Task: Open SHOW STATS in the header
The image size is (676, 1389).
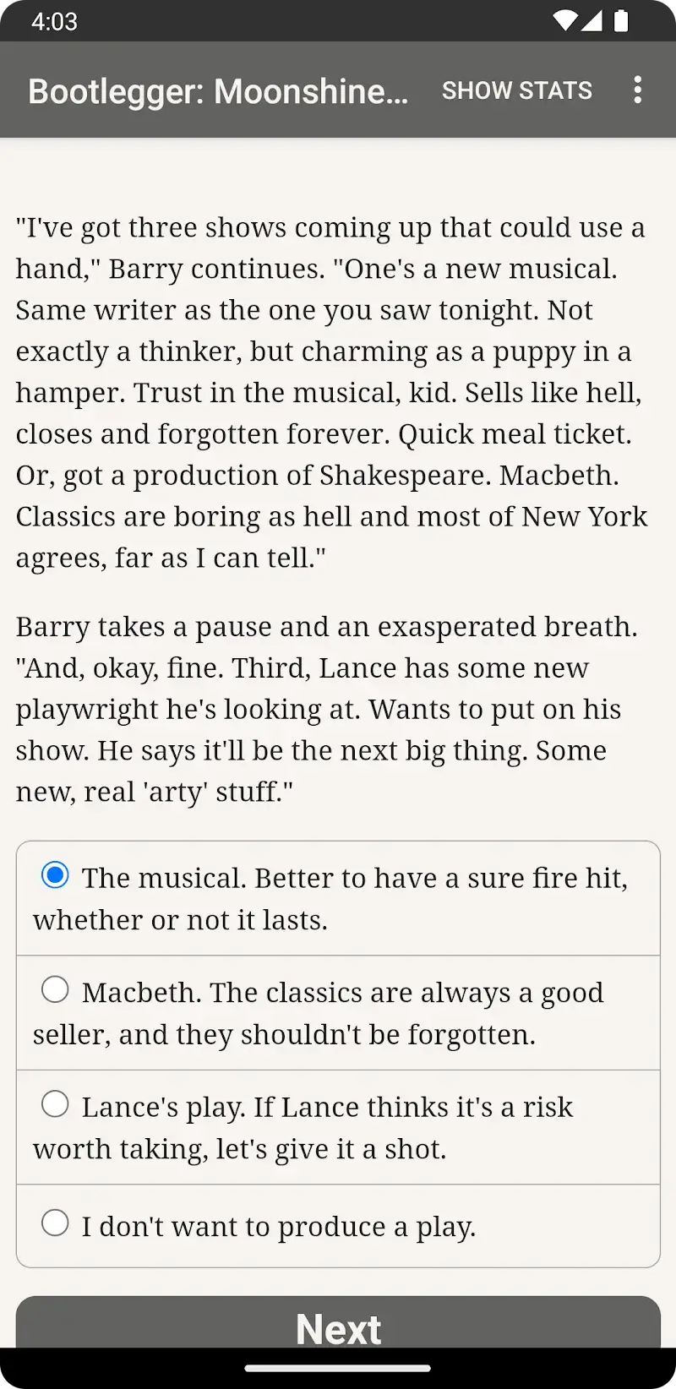Action: 516,90
